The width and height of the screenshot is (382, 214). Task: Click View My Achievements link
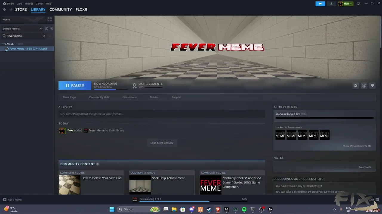pyautogui.click(x=357, y=146)
